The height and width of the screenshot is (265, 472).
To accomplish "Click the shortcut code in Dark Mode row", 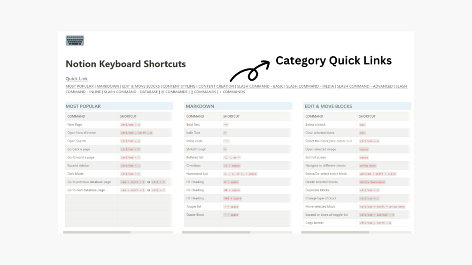I will pos(131,174).
